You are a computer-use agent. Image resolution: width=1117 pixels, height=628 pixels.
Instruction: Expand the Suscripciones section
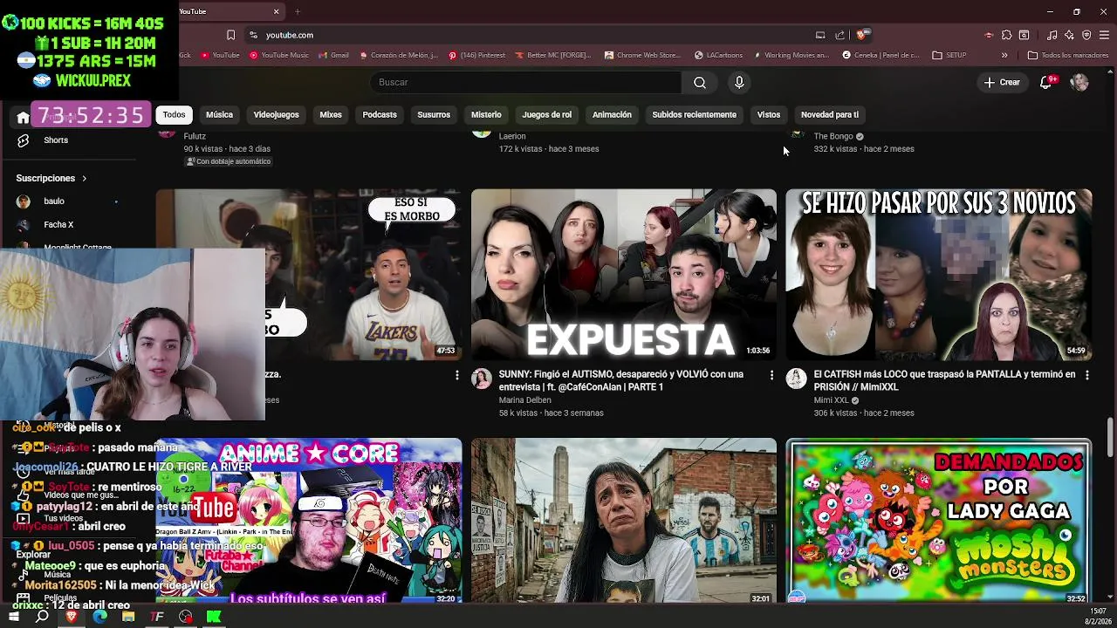51,178
